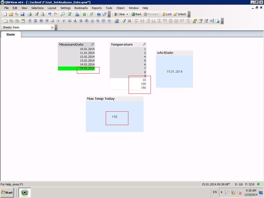
Task: Open the Windows Start menu
Action: tap(7, 192)
